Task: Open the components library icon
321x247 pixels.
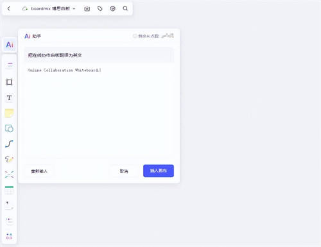Action: tap(9, 236)
